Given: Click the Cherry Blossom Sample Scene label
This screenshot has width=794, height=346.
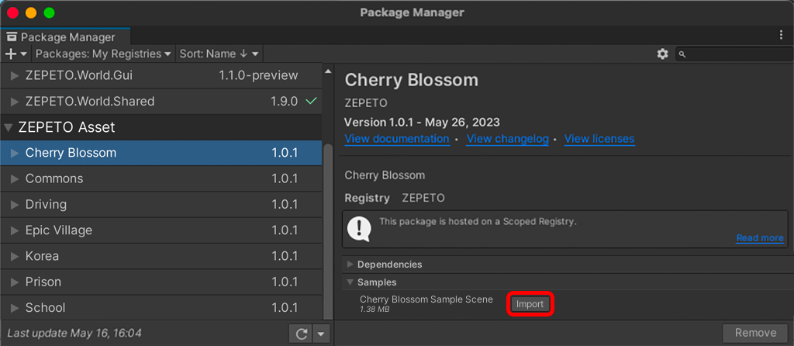Looking at the screenshot, I should pyautogui.click(x=426, y=299).
